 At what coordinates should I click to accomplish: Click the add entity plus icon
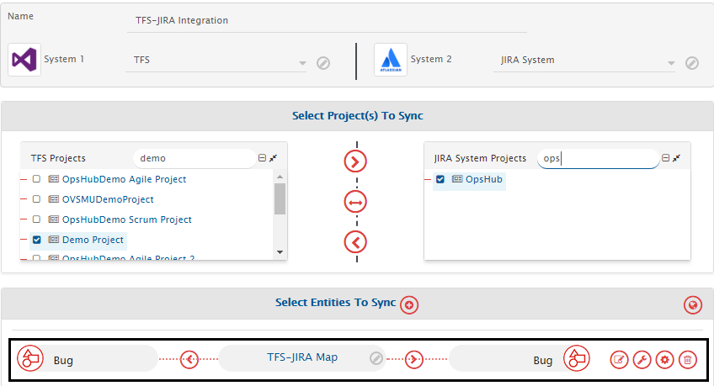pos(410,304)
